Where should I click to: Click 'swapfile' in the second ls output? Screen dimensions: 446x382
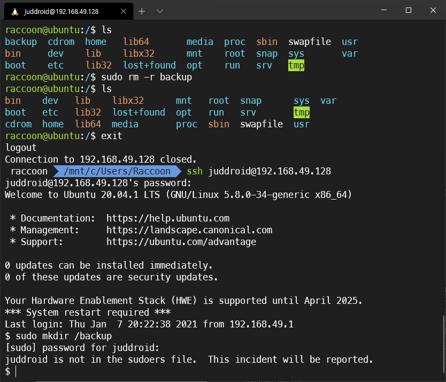pos(262,124)
